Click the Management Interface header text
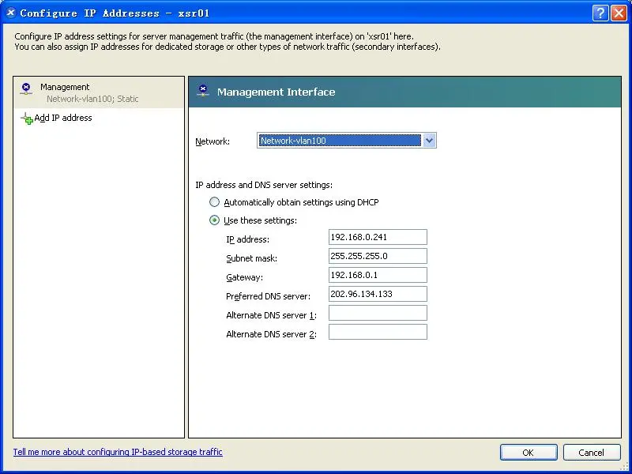 point(276,92)
